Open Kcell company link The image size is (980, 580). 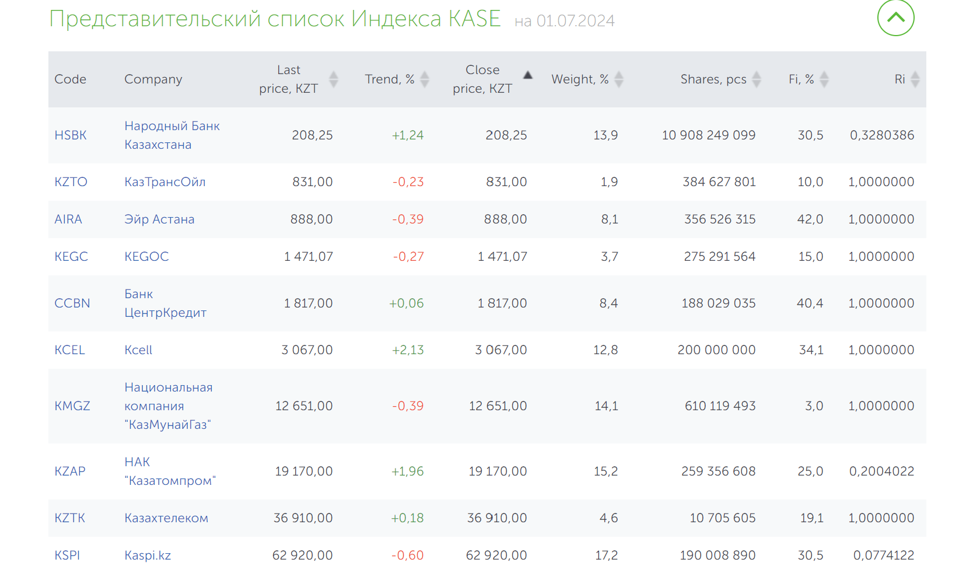[x=138, y=350]
